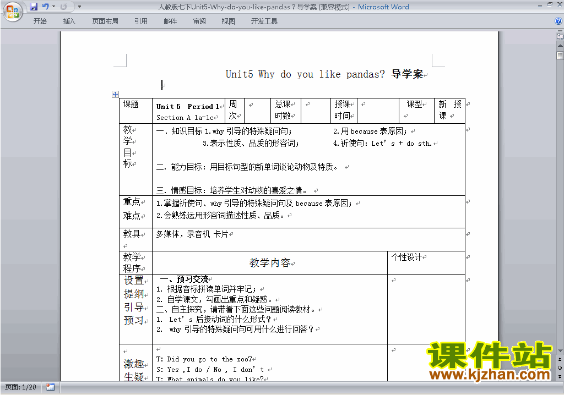Click '2.会熟练运用形容词描述性质' line
This screenshot has width=564, height=395.
(221, 215)
